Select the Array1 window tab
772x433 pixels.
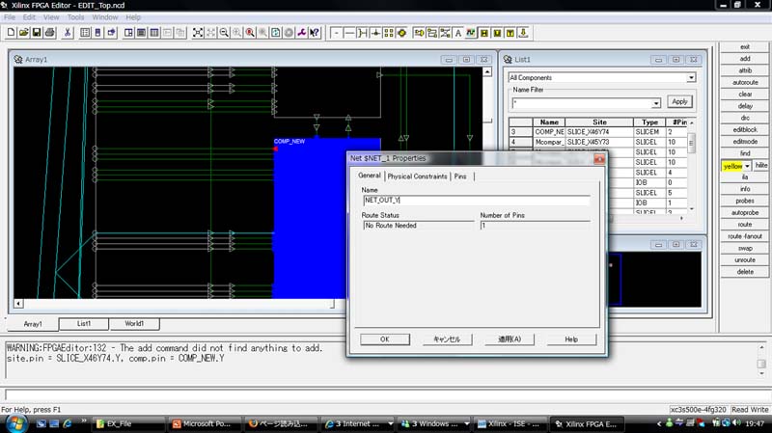[33, 324]
